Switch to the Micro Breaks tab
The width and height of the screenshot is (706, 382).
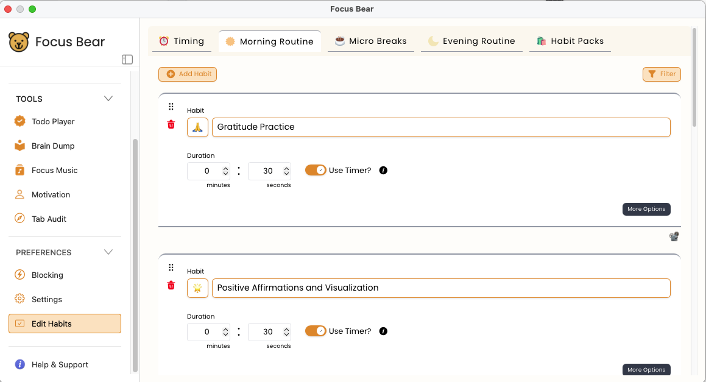click(370, 41)
